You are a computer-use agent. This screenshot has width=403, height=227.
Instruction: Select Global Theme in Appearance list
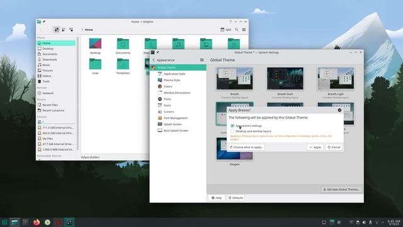(x=178, y=67)
